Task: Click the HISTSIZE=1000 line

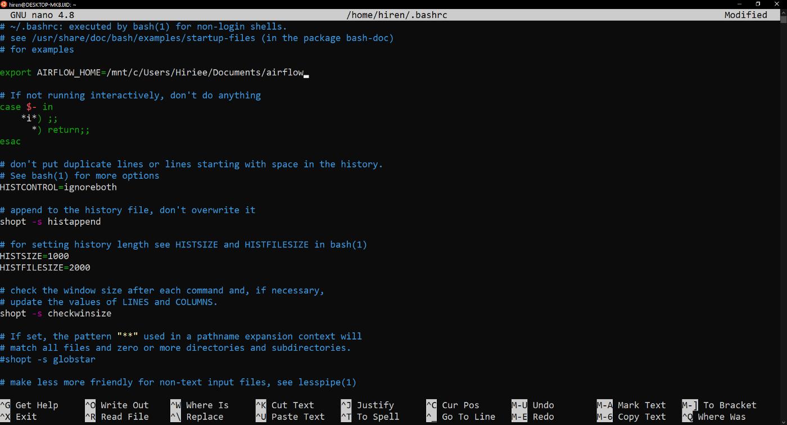Action: [34, 256]
